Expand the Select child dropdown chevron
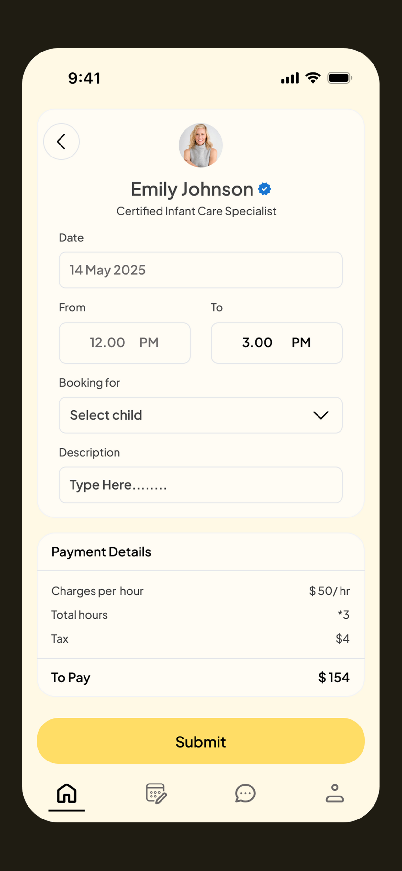This screenshot has width=402, height=871. [320, 415]
